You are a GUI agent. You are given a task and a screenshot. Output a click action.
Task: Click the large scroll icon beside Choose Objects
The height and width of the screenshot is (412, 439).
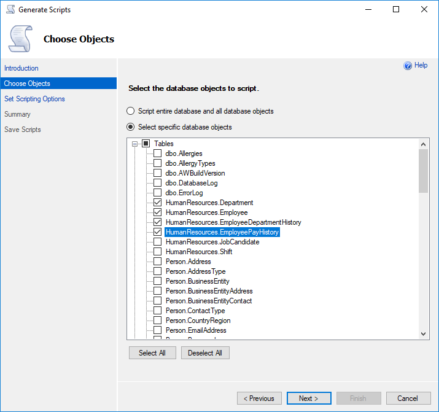(x=20, y=39)
